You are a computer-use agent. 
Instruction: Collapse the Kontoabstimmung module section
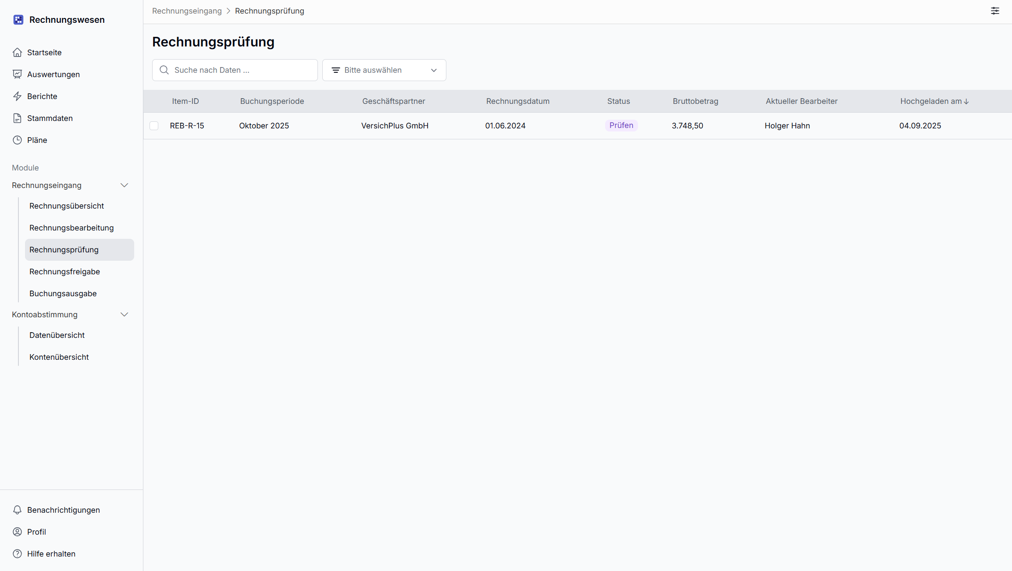pos(124,315)
